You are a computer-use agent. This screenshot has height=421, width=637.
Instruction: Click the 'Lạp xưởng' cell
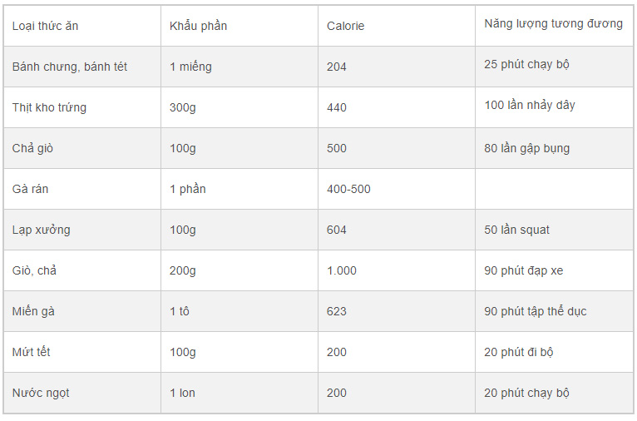pyautogui.click(x=42, y=230)
